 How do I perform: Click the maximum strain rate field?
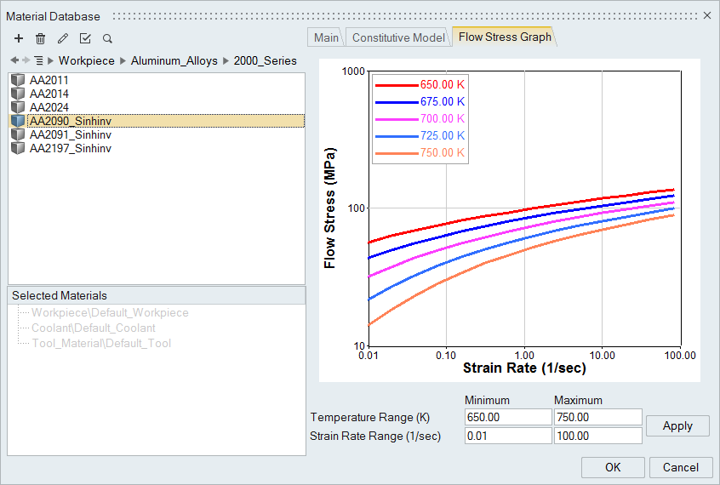click(x=597, y=436)
